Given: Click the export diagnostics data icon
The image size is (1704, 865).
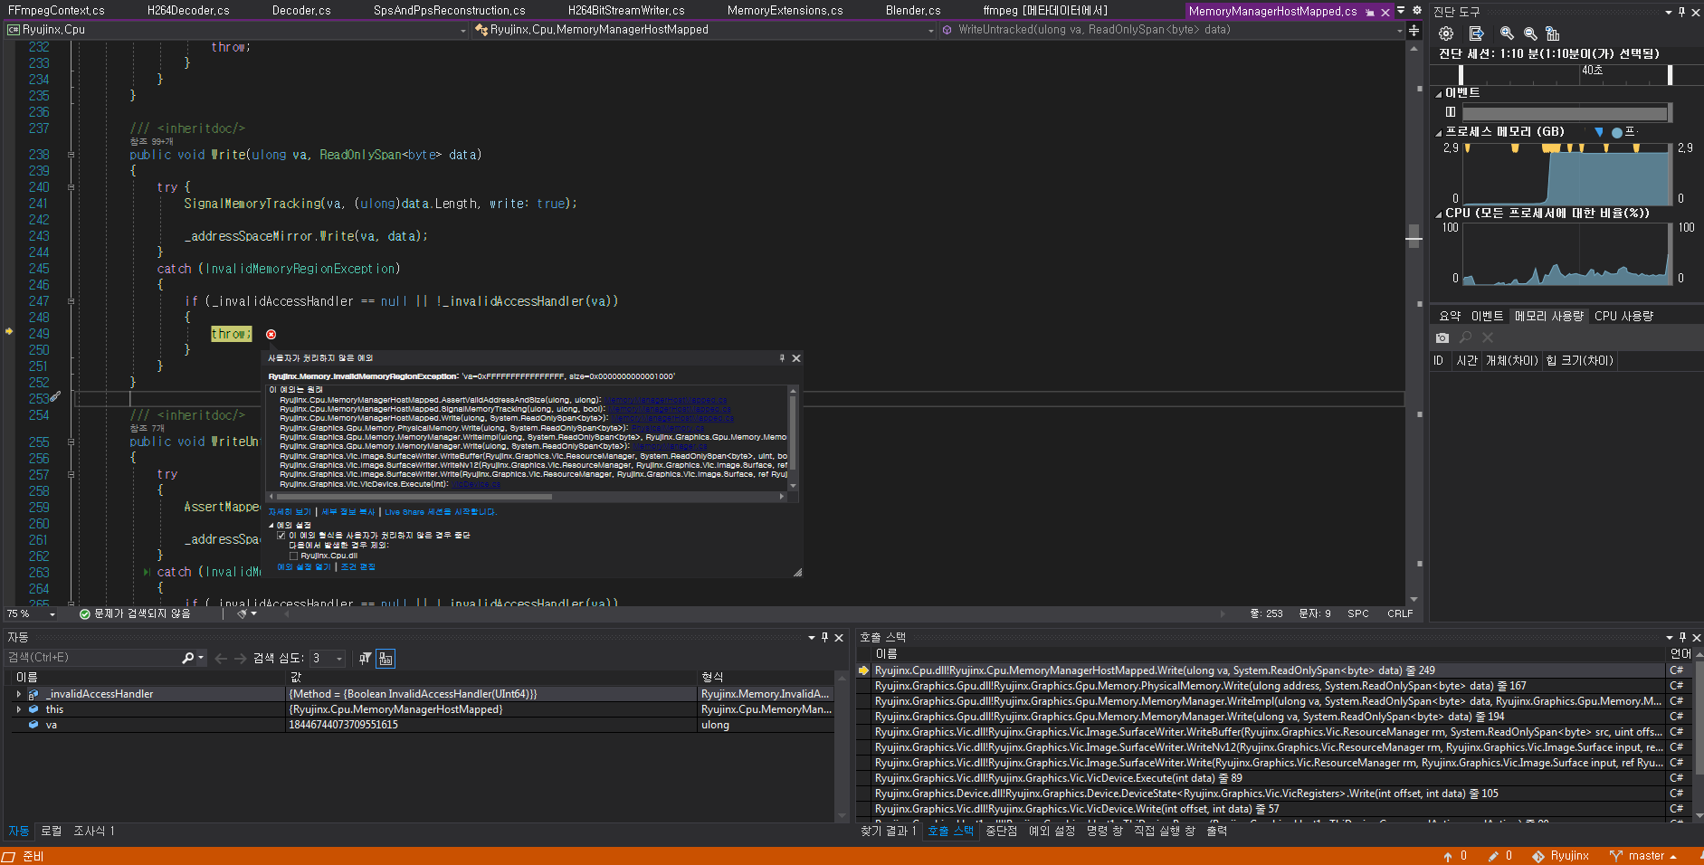Looking at the screenshot, I should (x=1476, y=33).
